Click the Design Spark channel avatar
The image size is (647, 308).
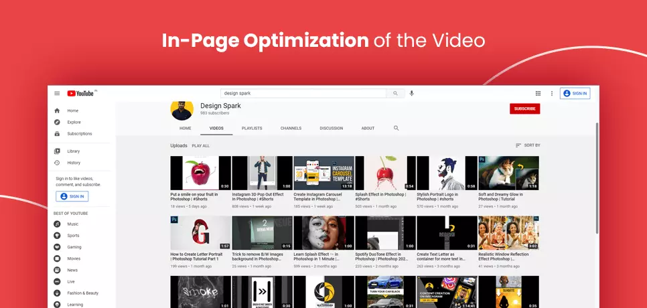point(182,109)
